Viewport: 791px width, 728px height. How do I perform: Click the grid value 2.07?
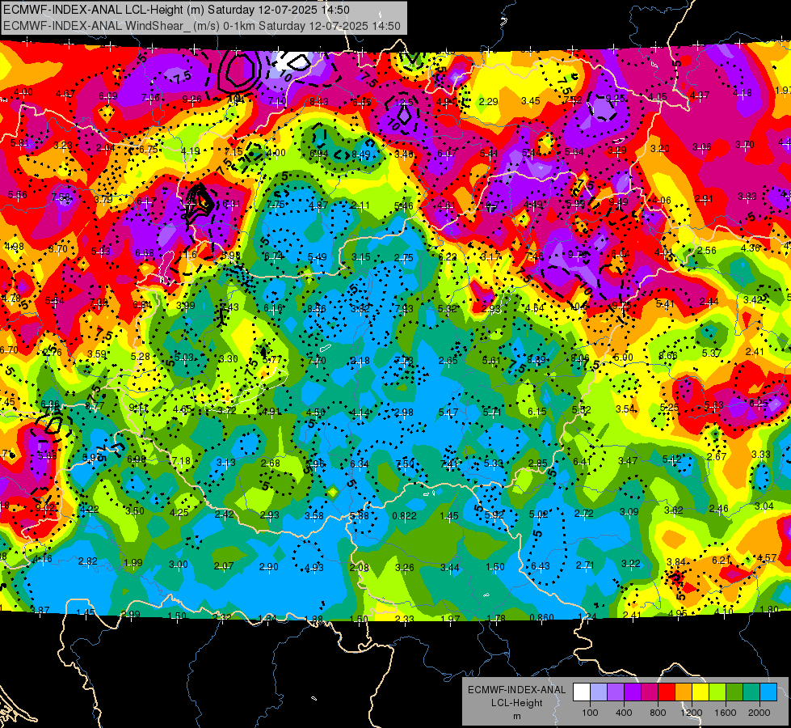coord(224,566)
